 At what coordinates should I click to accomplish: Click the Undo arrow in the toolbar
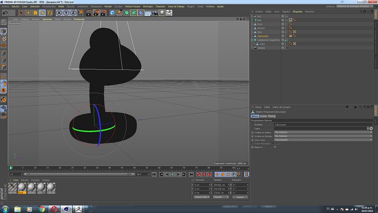tap(6, 13)
